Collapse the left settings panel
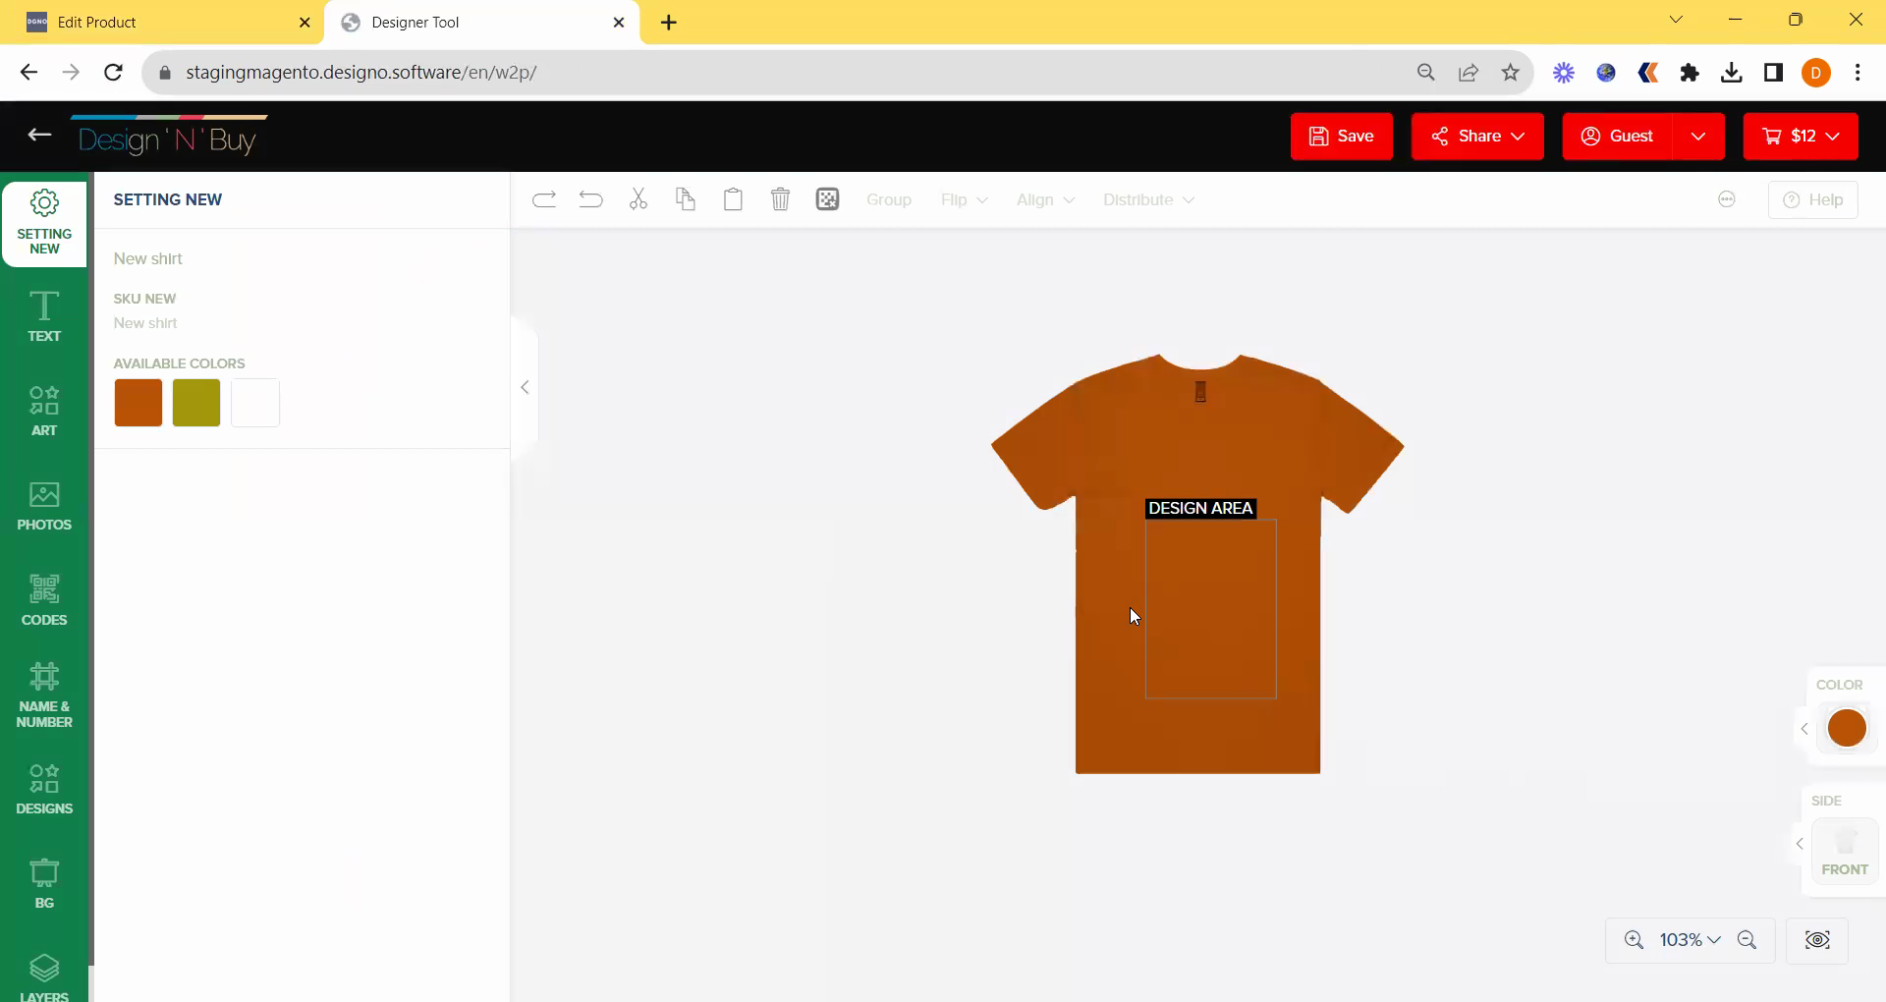The width and height of the screenshot is (1886, 1002). [x=525, y=387]
